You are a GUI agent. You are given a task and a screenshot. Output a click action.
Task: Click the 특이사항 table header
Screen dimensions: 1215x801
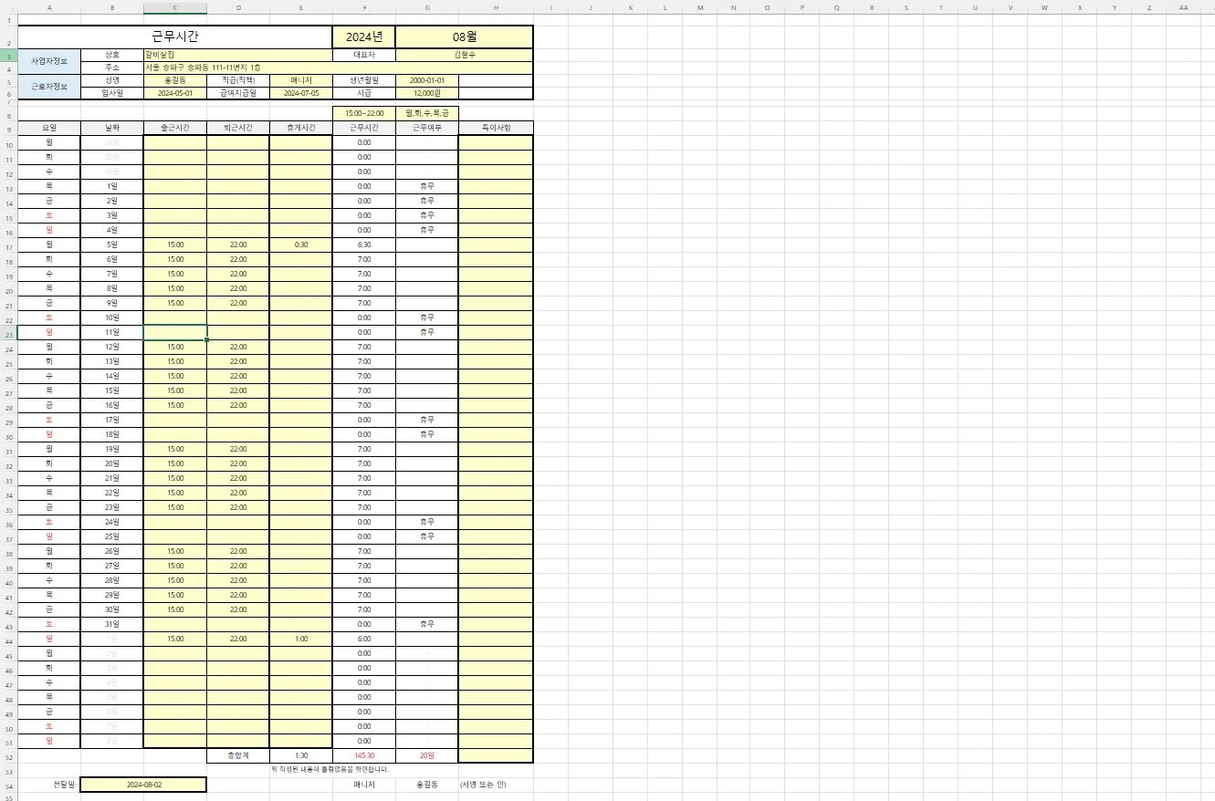[x=496, y=128]
